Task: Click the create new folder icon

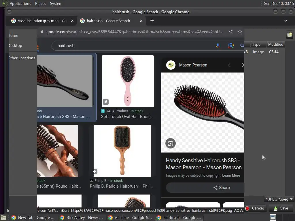Action: pyautogui.click(x=290, y=35)
